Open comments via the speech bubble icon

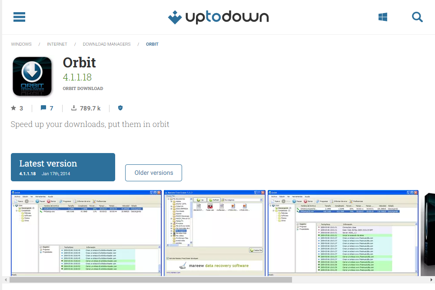[x=43, y=108]
